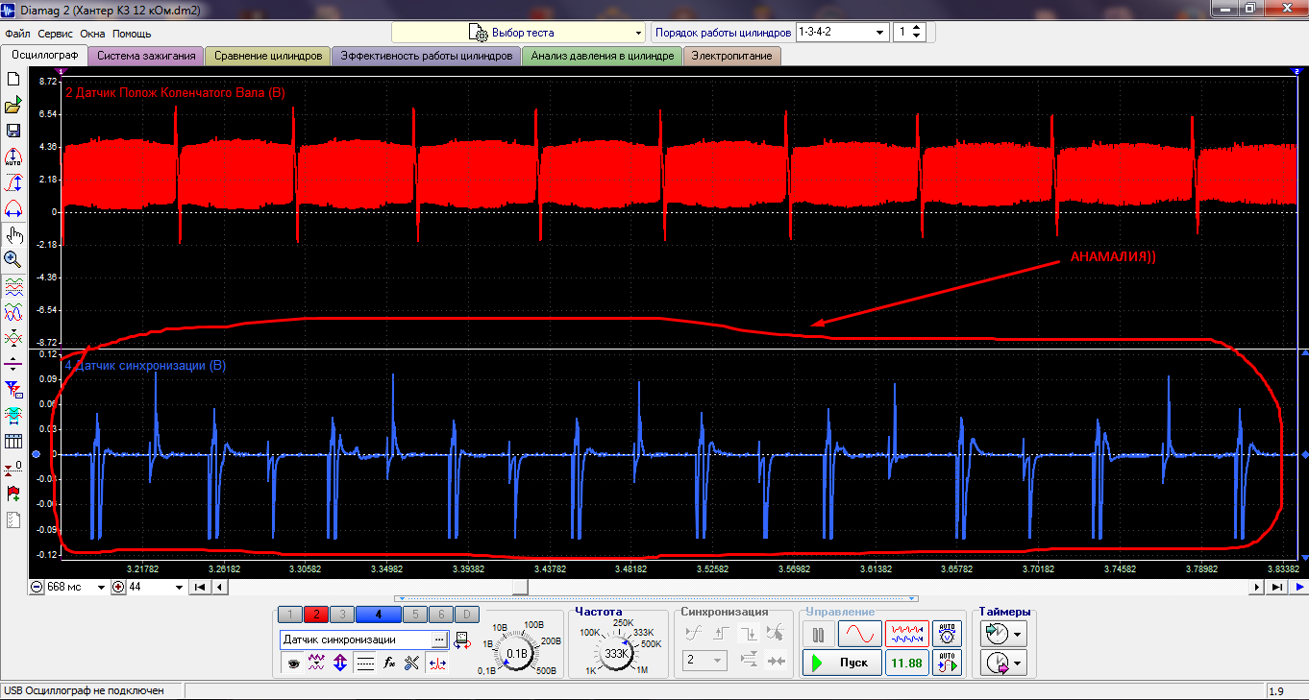Switch to the Анализ давления в цилиндре tab
The width and height of the screenshot is (1309, 700).
[603, 56]
